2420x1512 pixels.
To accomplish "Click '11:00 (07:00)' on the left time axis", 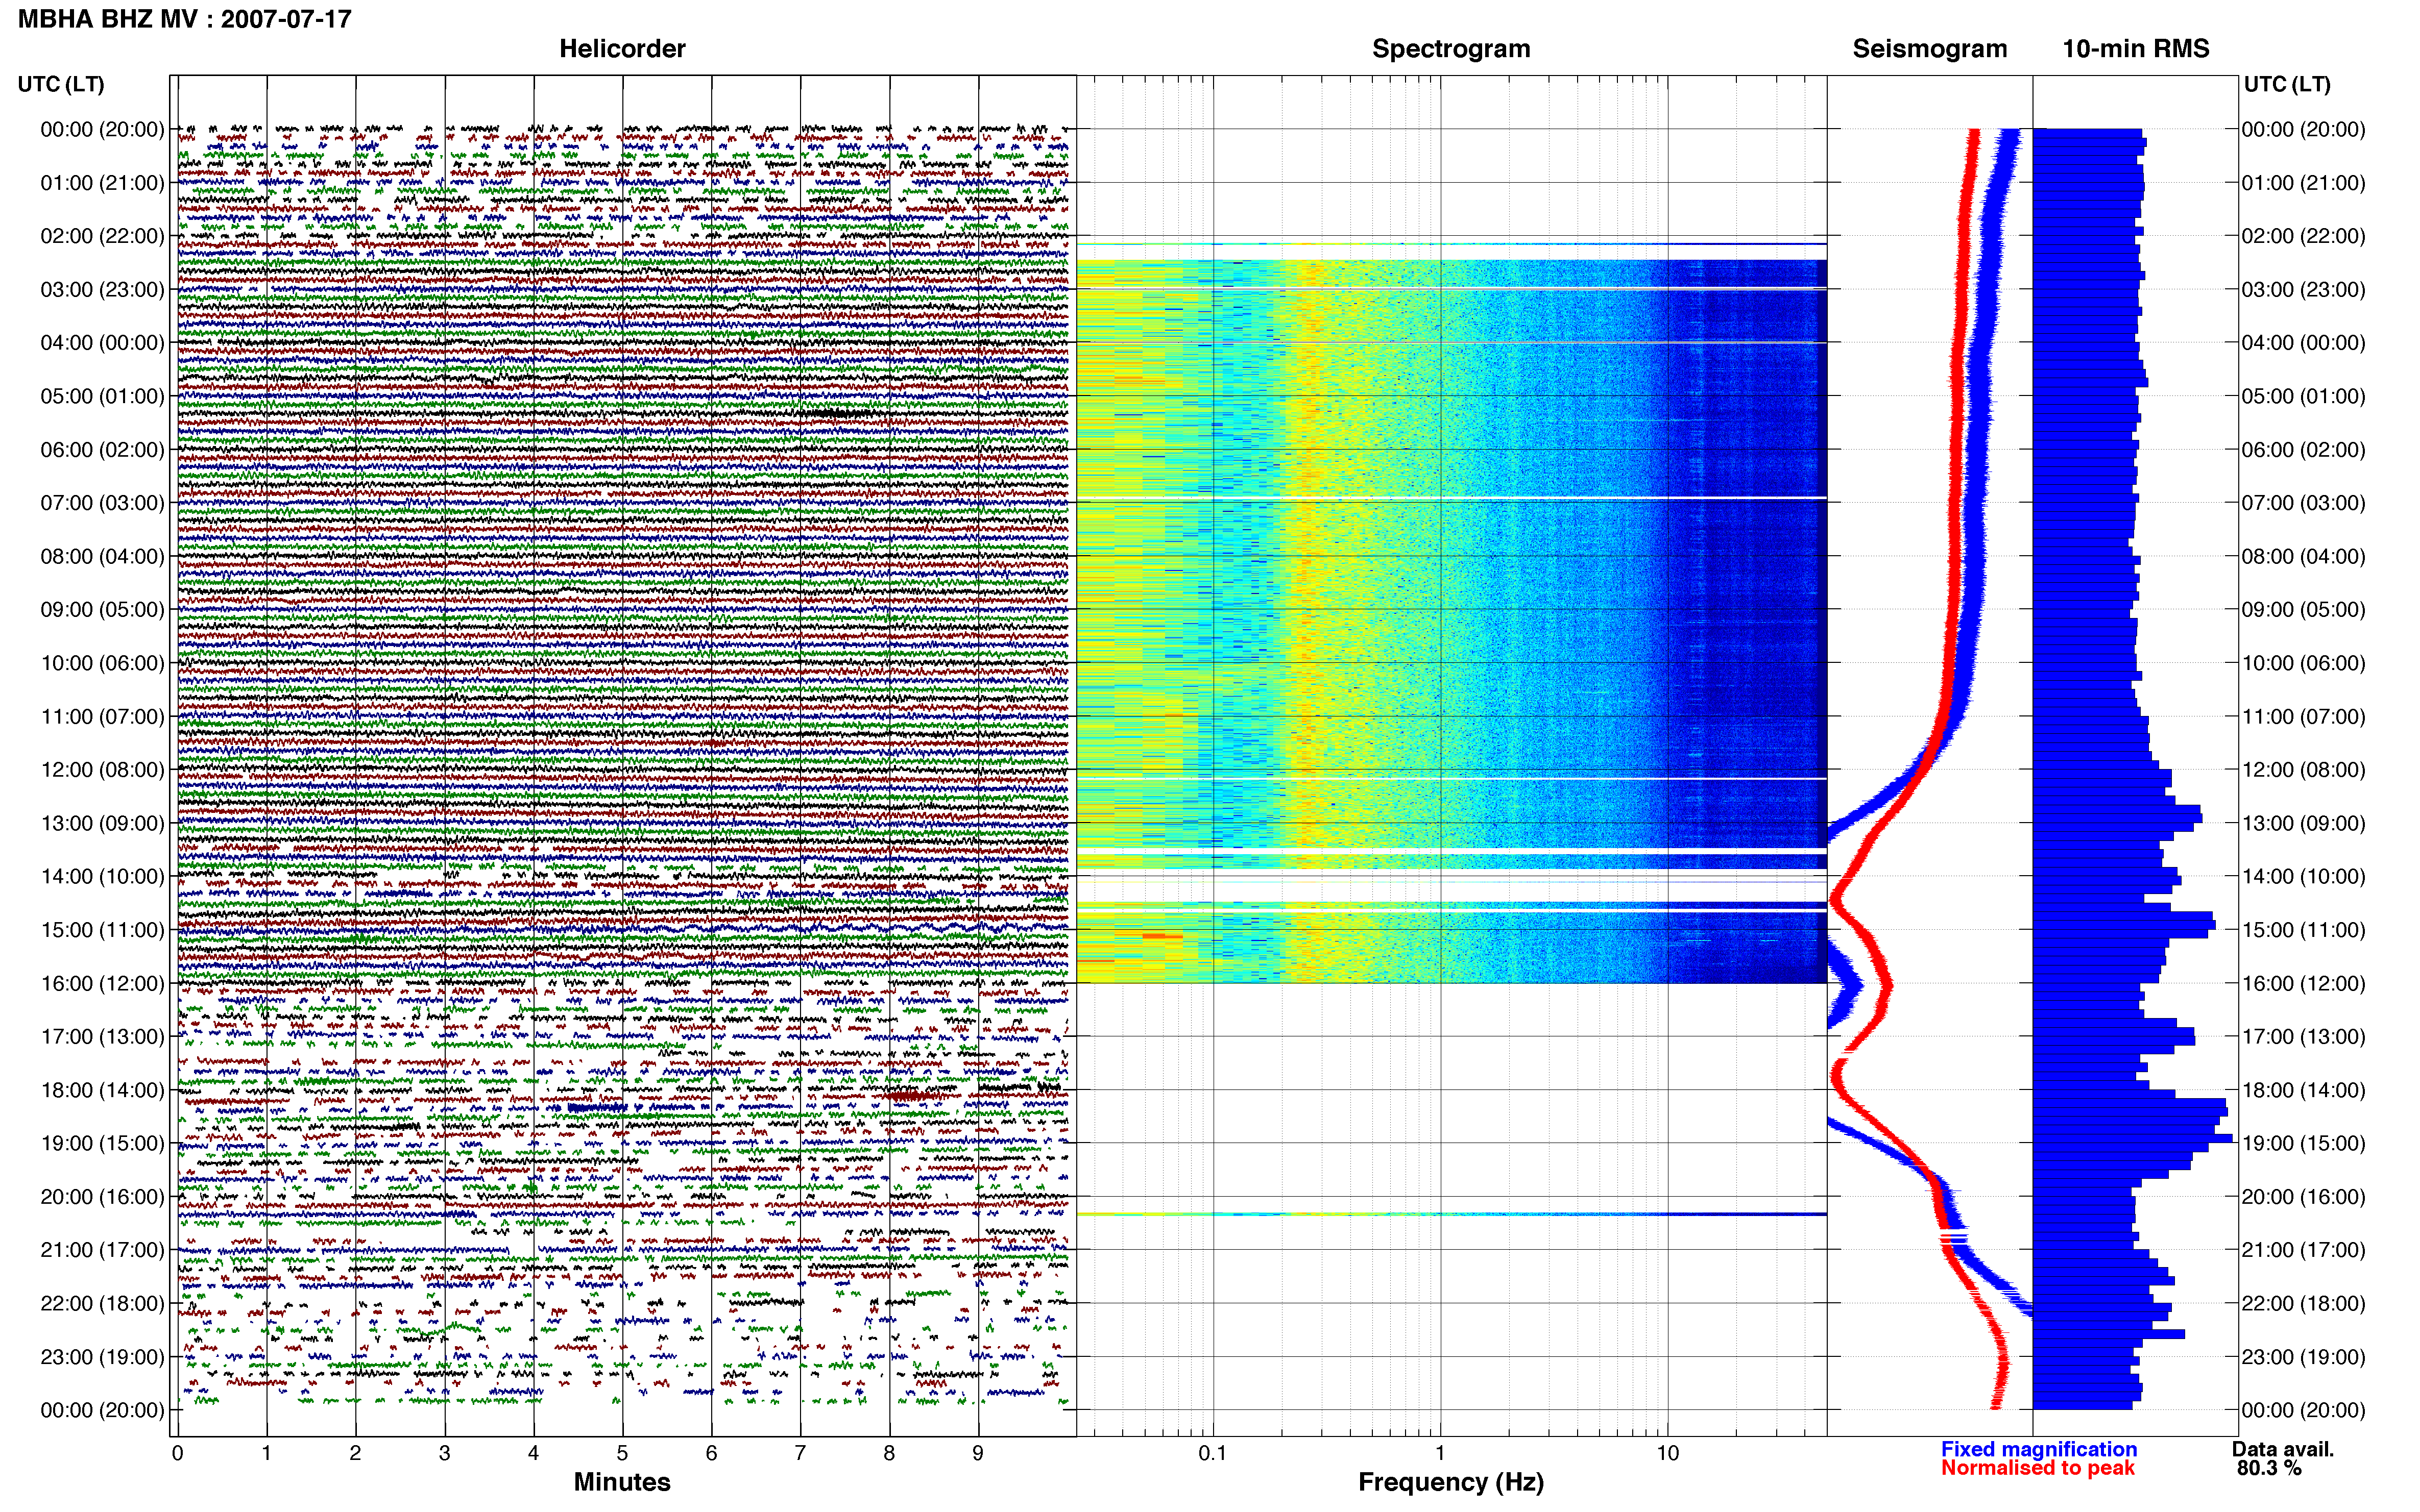I will 102,717.
